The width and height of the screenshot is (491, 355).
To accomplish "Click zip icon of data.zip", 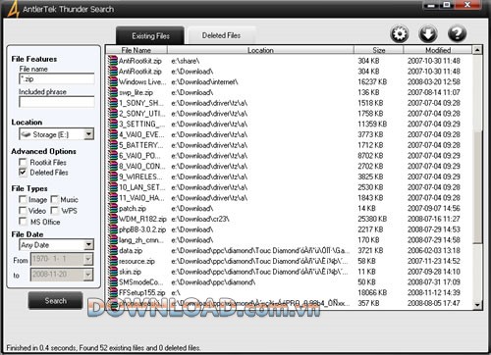I will coord(113,250).
